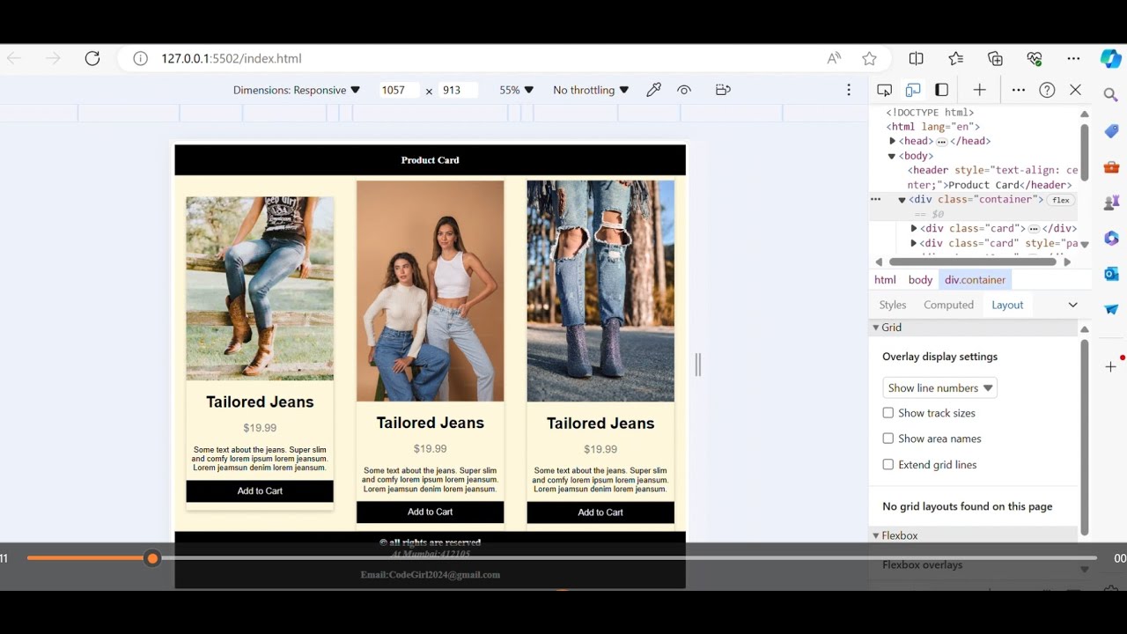Toggle the DevTools activity bar dock icon

[x=941, y=90]
